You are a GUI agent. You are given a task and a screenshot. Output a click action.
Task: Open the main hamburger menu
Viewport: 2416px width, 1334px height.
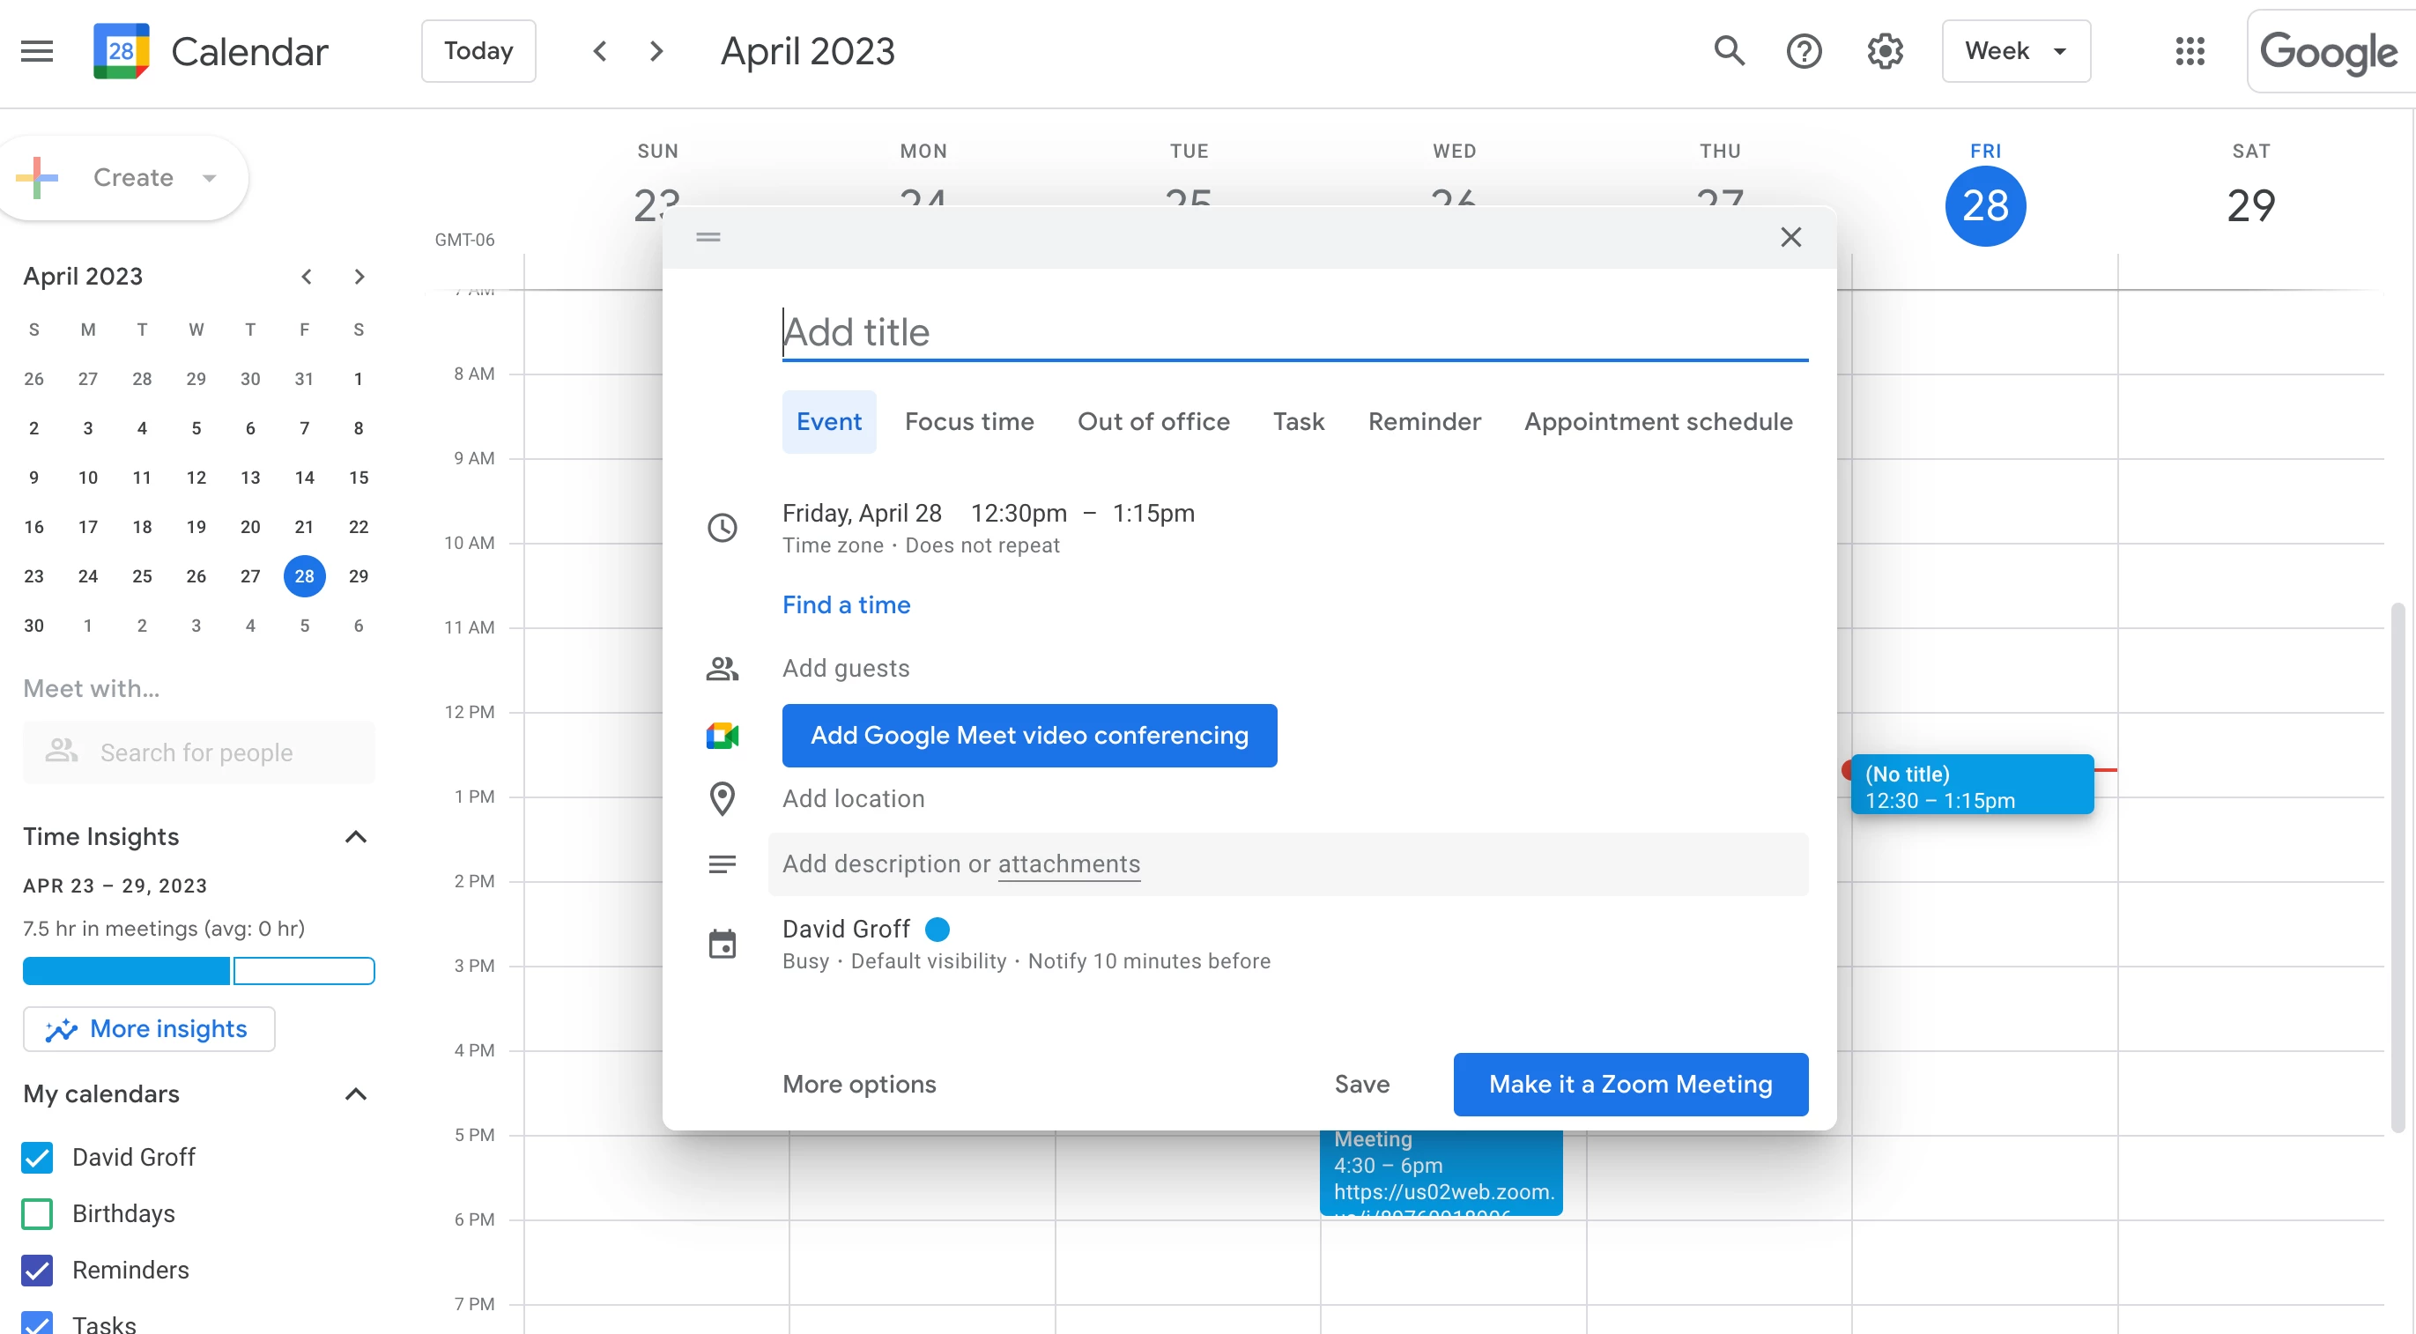click(x=37, y=50)
